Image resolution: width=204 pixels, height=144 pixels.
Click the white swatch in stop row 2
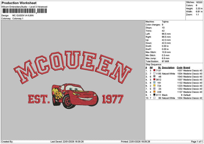(154, 73)
